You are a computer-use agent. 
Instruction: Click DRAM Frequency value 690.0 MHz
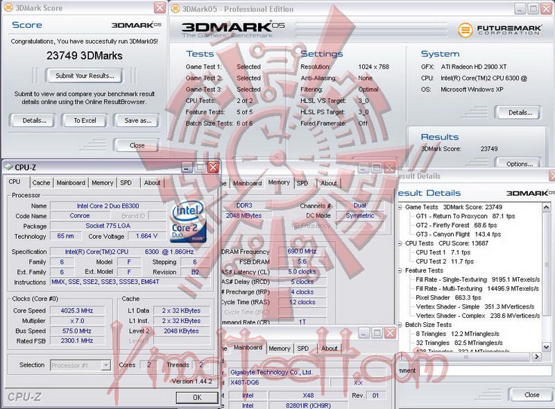[302, 251]
